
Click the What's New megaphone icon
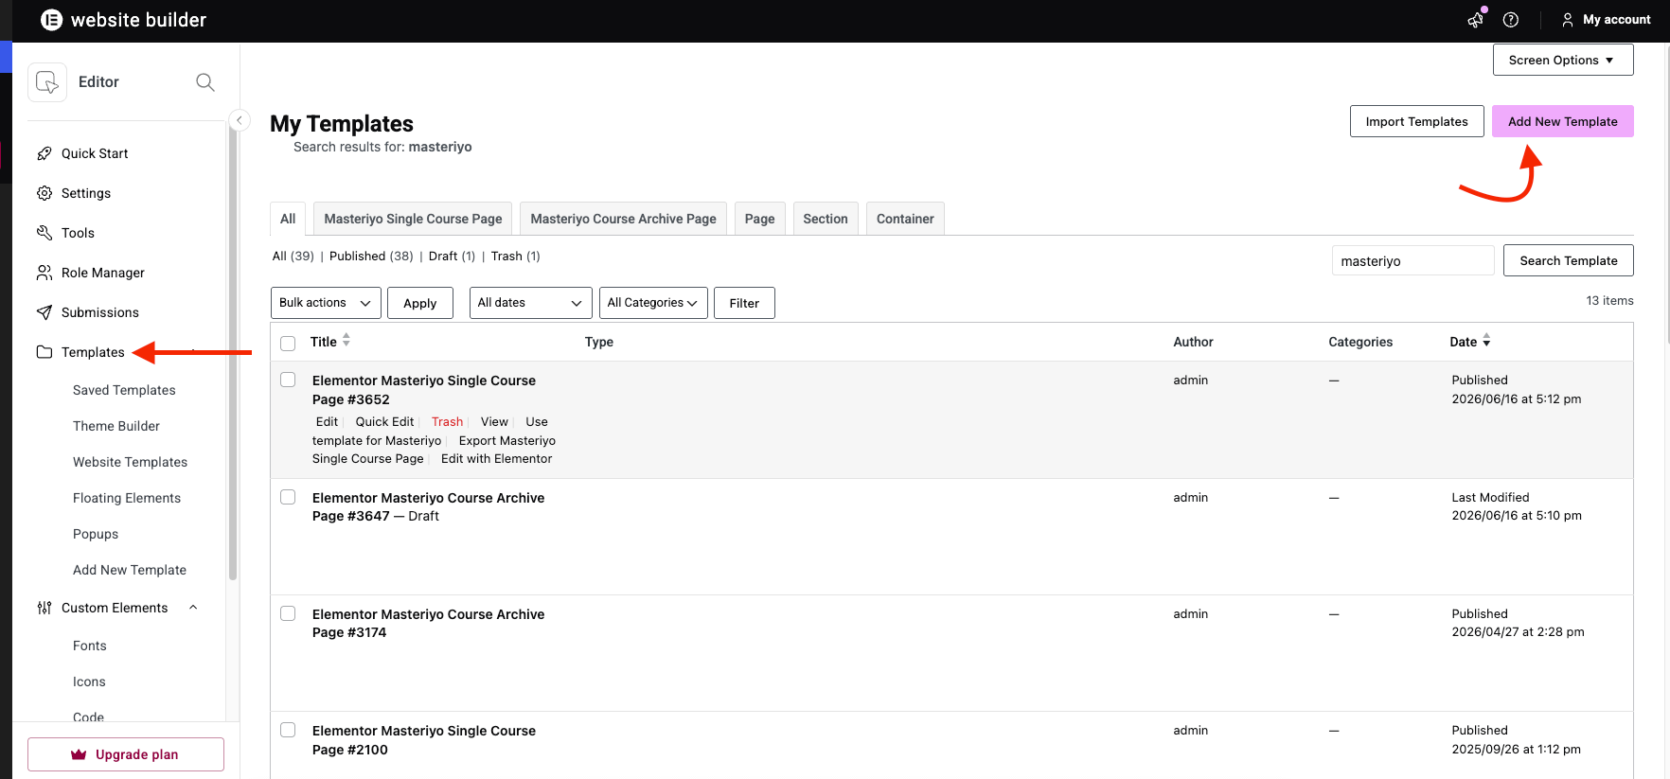pyautogui.click(x=1475, y=20)
